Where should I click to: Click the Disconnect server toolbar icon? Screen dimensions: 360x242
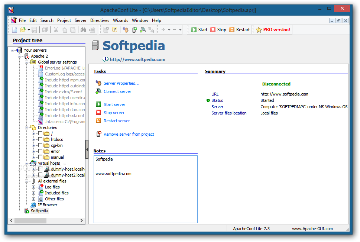tap(151, 30)
